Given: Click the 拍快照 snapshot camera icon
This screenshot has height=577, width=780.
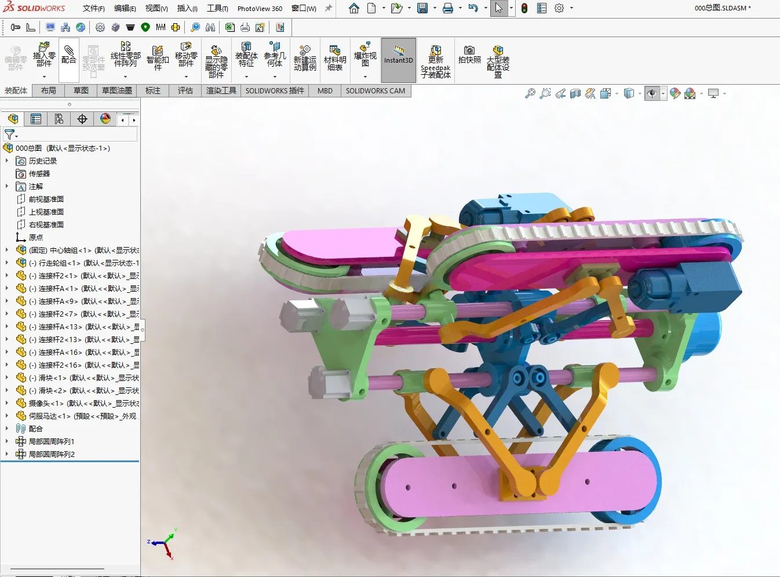Looking at the screenshot, I should point(469,54).
